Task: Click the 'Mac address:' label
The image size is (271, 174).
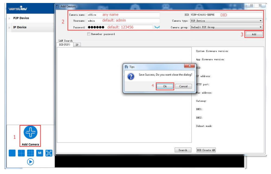Action: [204, 93]
